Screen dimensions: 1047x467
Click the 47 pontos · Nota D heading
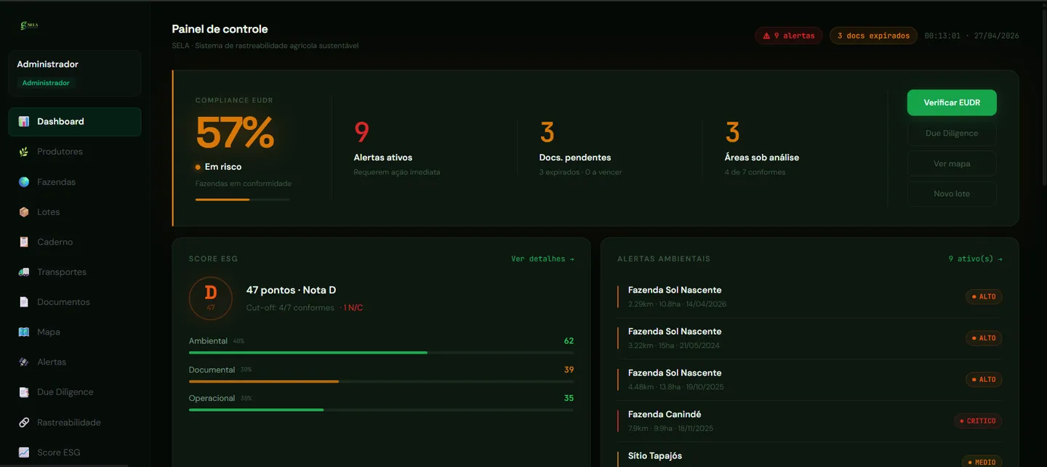(x=291, y=291)
